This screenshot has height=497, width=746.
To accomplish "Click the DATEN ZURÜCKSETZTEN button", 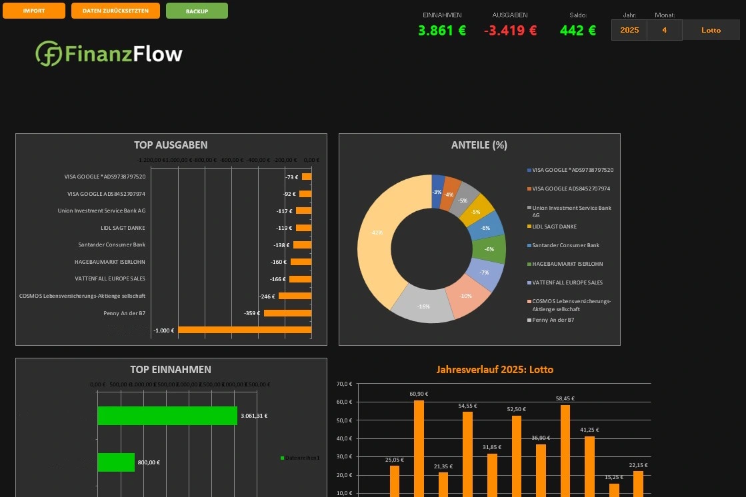I will [x=115, y=11].
